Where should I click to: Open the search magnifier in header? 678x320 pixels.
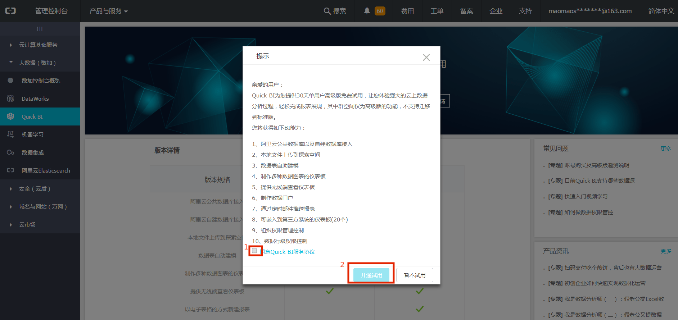pyautogui.click(x=327, y=11)
